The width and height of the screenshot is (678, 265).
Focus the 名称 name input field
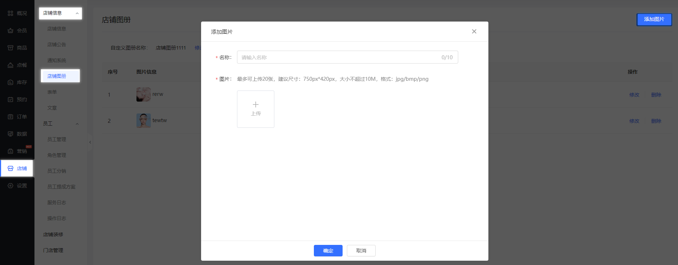pyautogui.click(x=338, y=57)
